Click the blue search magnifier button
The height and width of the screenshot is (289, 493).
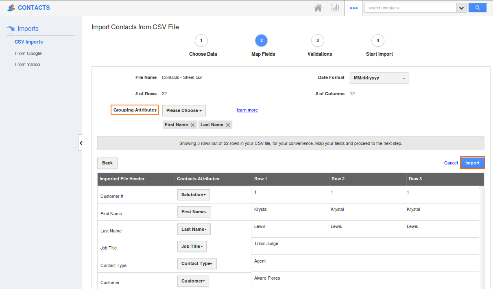pos(477,8)
